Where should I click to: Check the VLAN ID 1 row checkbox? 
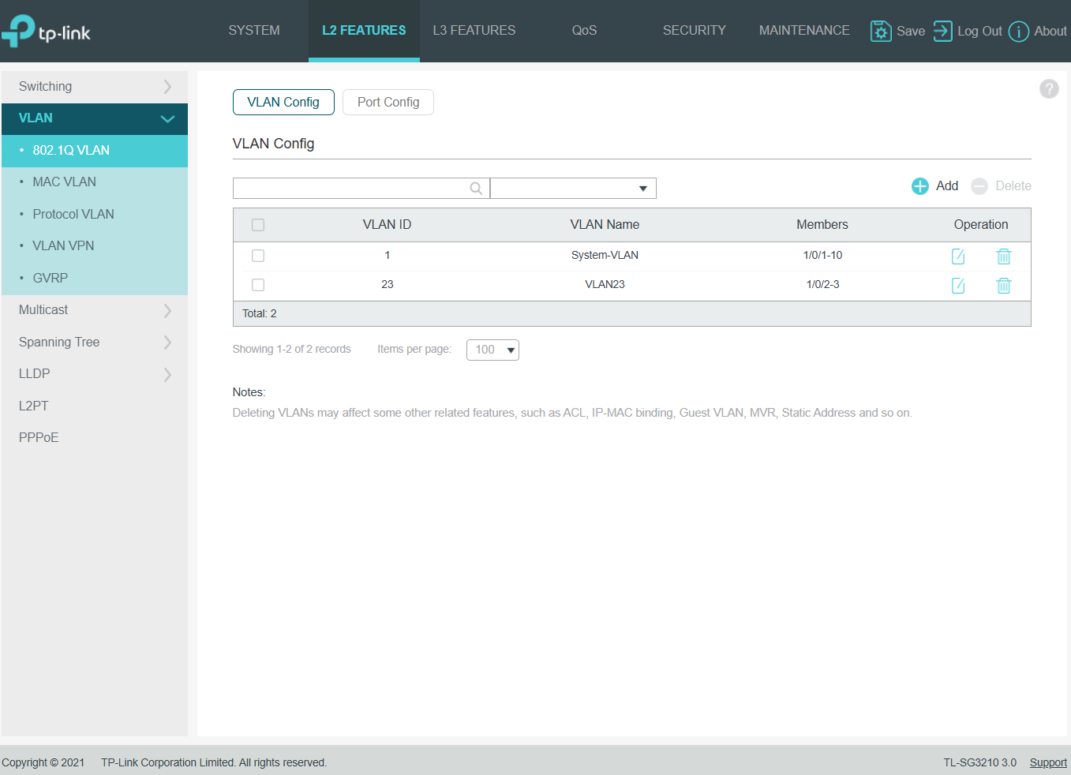[x=258, y=256]
